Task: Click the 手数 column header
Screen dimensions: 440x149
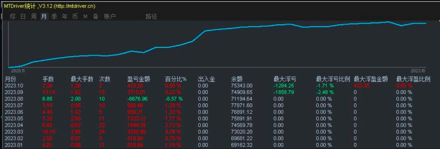Action: pos(48,79)
